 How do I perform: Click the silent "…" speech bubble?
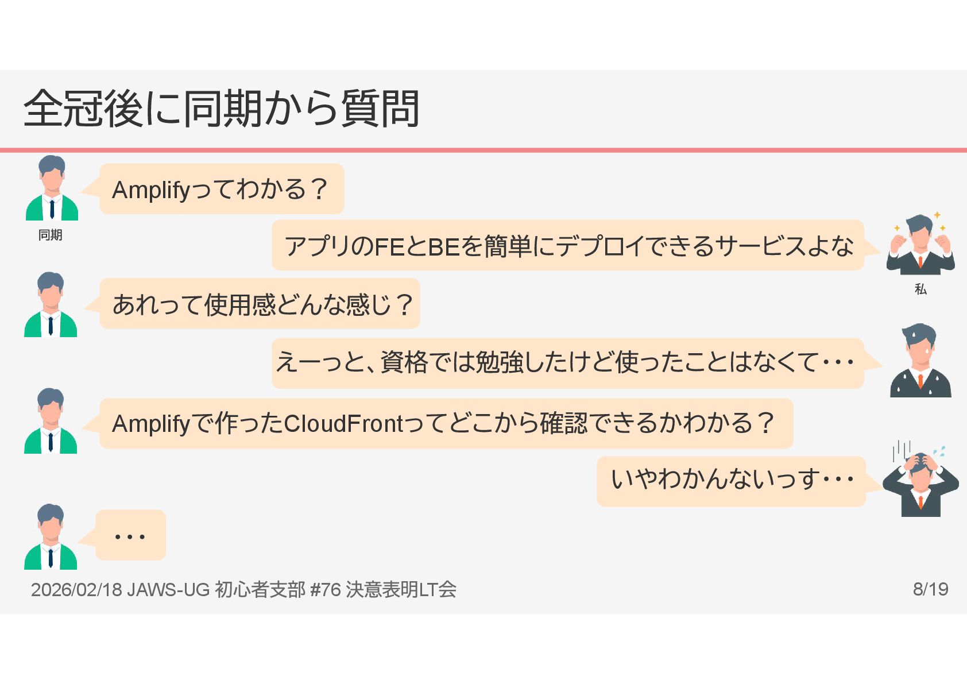(130, 535)
